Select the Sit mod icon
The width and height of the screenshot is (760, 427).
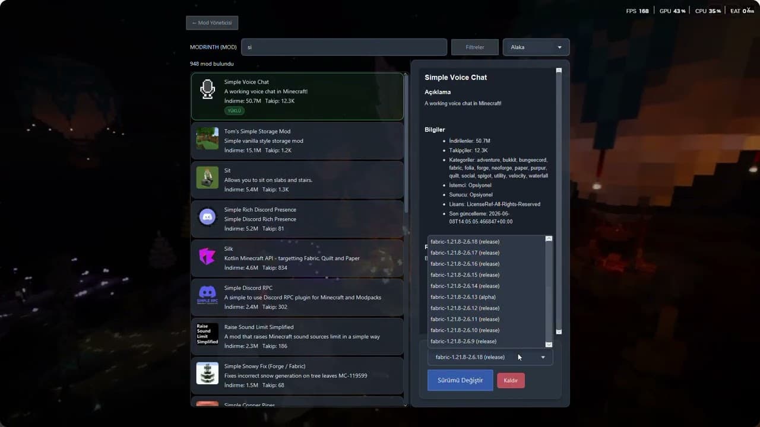[207, 177]
